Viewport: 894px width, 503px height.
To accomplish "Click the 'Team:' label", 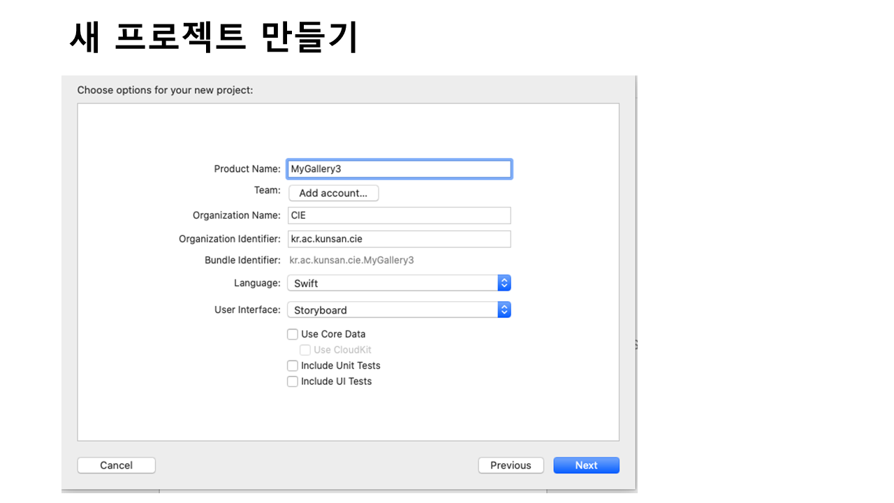I will coord(267,190).
